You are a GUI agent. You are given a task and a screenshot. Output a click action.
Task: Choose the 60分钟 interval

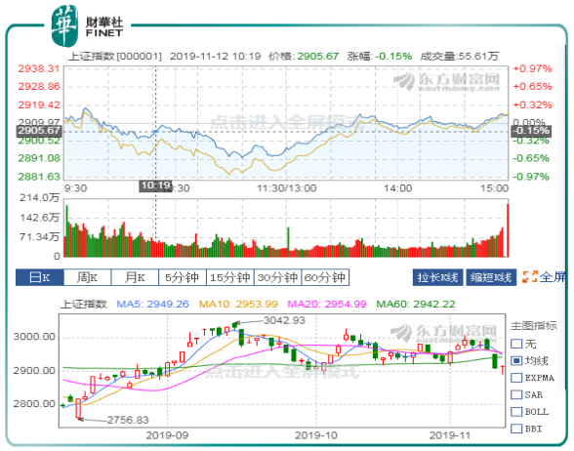[325, 277]
